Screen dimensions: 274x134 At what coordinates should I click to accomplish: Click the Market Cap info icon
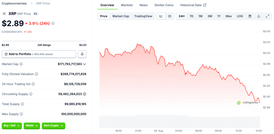(x=21, y=64)
